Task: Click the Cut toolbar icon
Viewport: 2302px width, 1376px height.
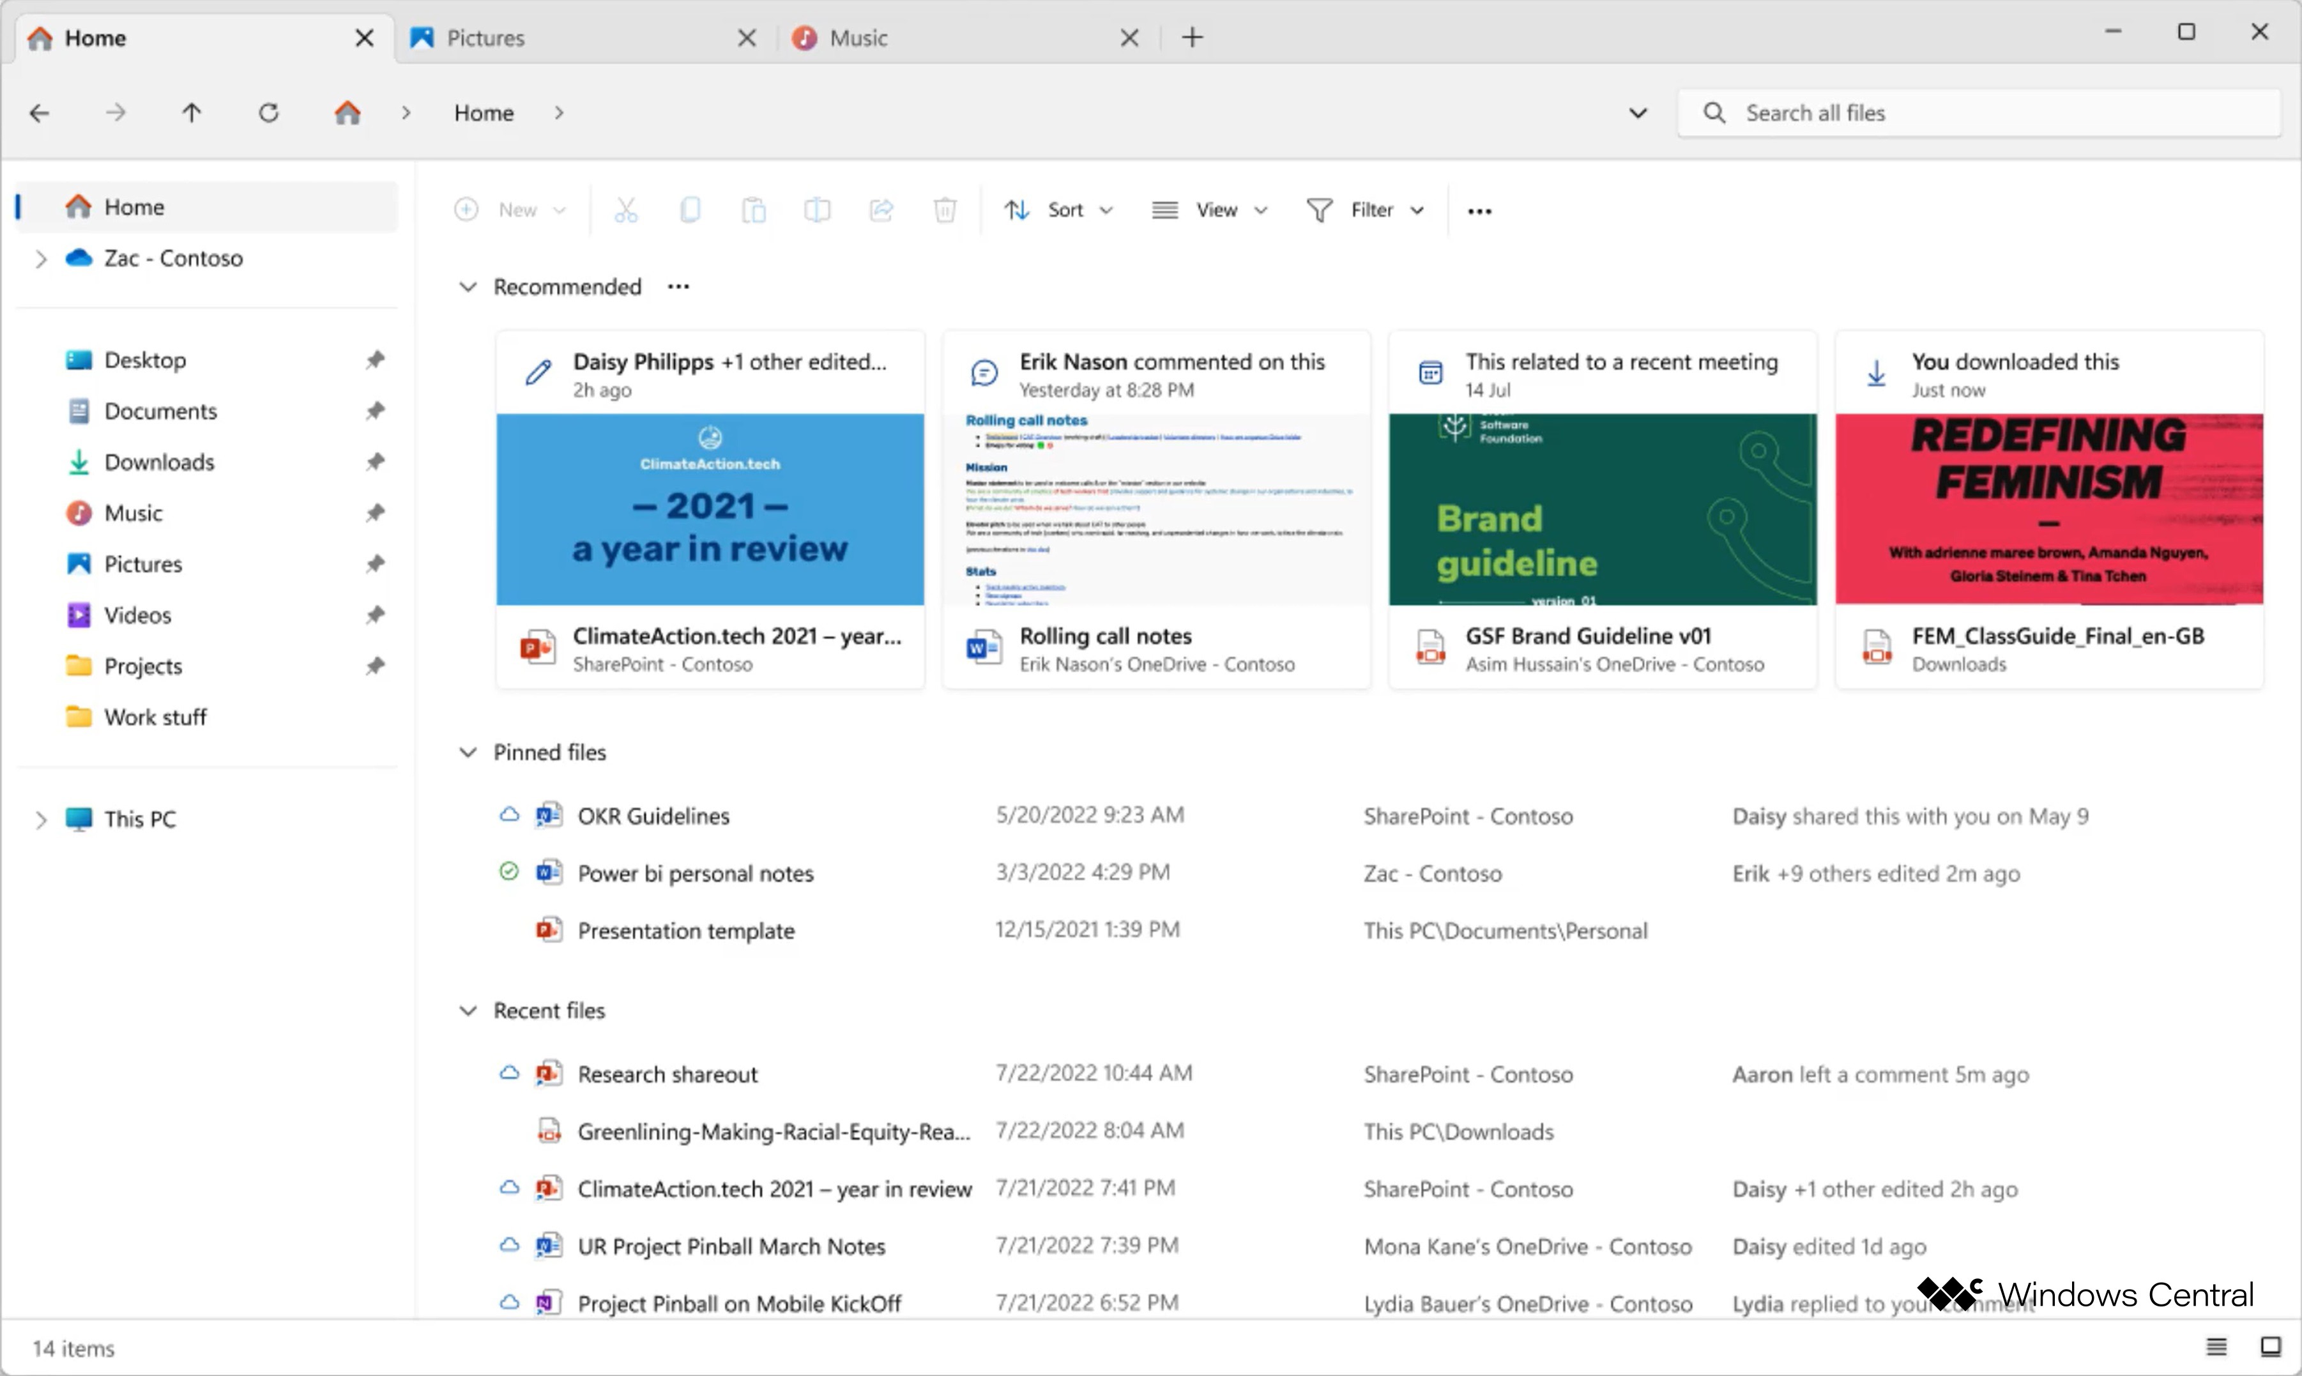Action: (624, 208)
